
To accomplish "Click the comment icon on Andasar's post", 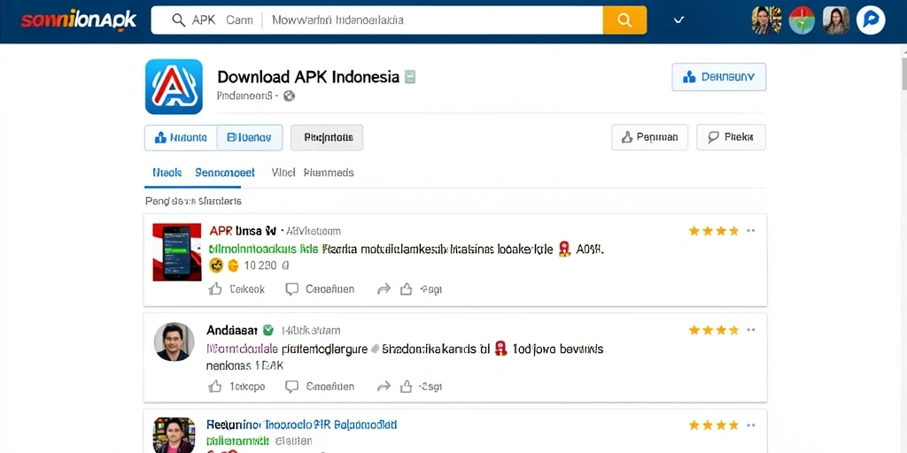I will tap(292, 386).
